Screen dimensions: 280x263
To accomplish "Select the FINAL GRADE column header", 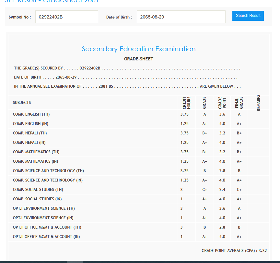I will pos(239,103).
